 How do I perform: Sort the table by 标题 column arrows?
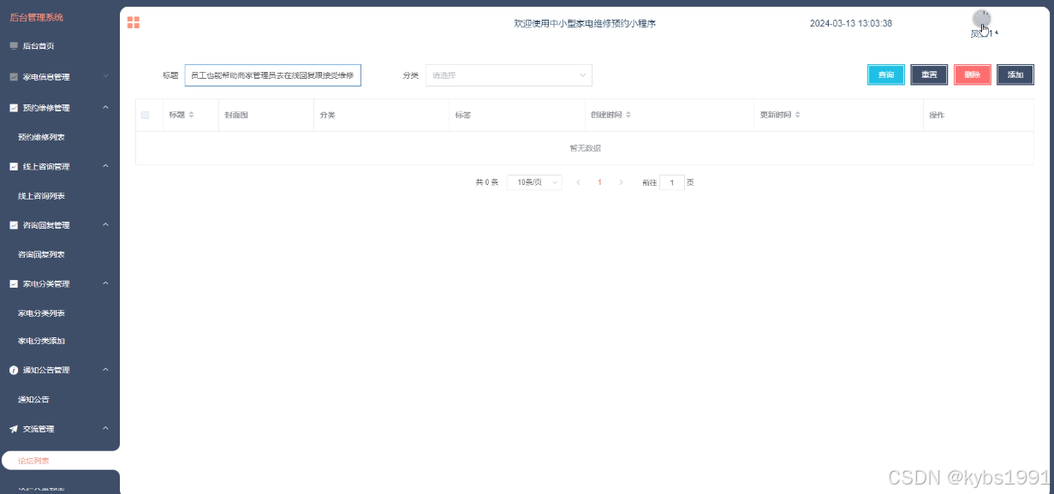(191, 115)
